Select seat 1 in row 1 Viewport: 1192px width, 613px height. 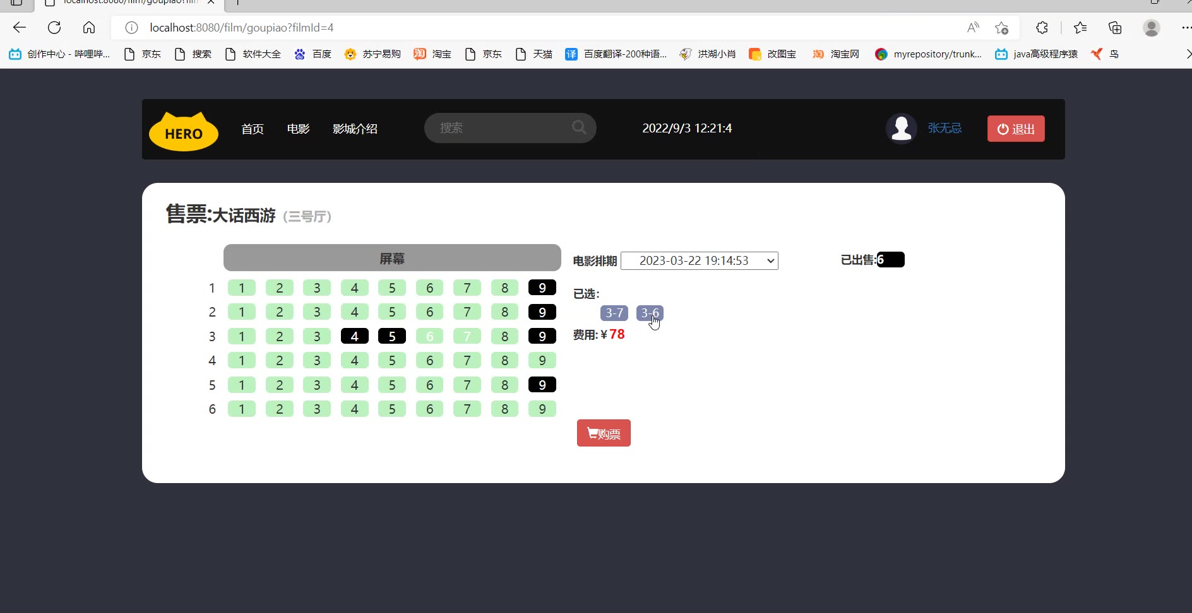242,288
